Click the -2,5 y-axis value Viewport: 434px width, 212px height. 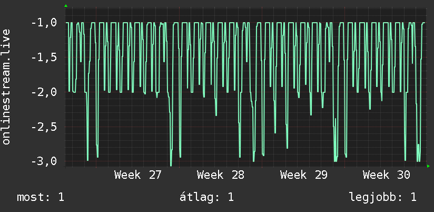click(44, 127)
